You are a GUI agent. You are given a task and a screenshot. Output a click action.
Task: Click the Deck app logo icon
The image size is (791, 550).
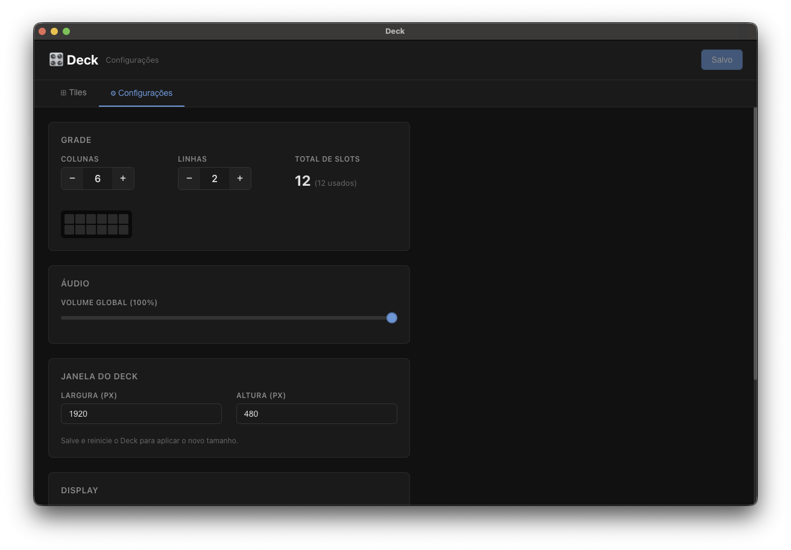click(x=56, y=60)
